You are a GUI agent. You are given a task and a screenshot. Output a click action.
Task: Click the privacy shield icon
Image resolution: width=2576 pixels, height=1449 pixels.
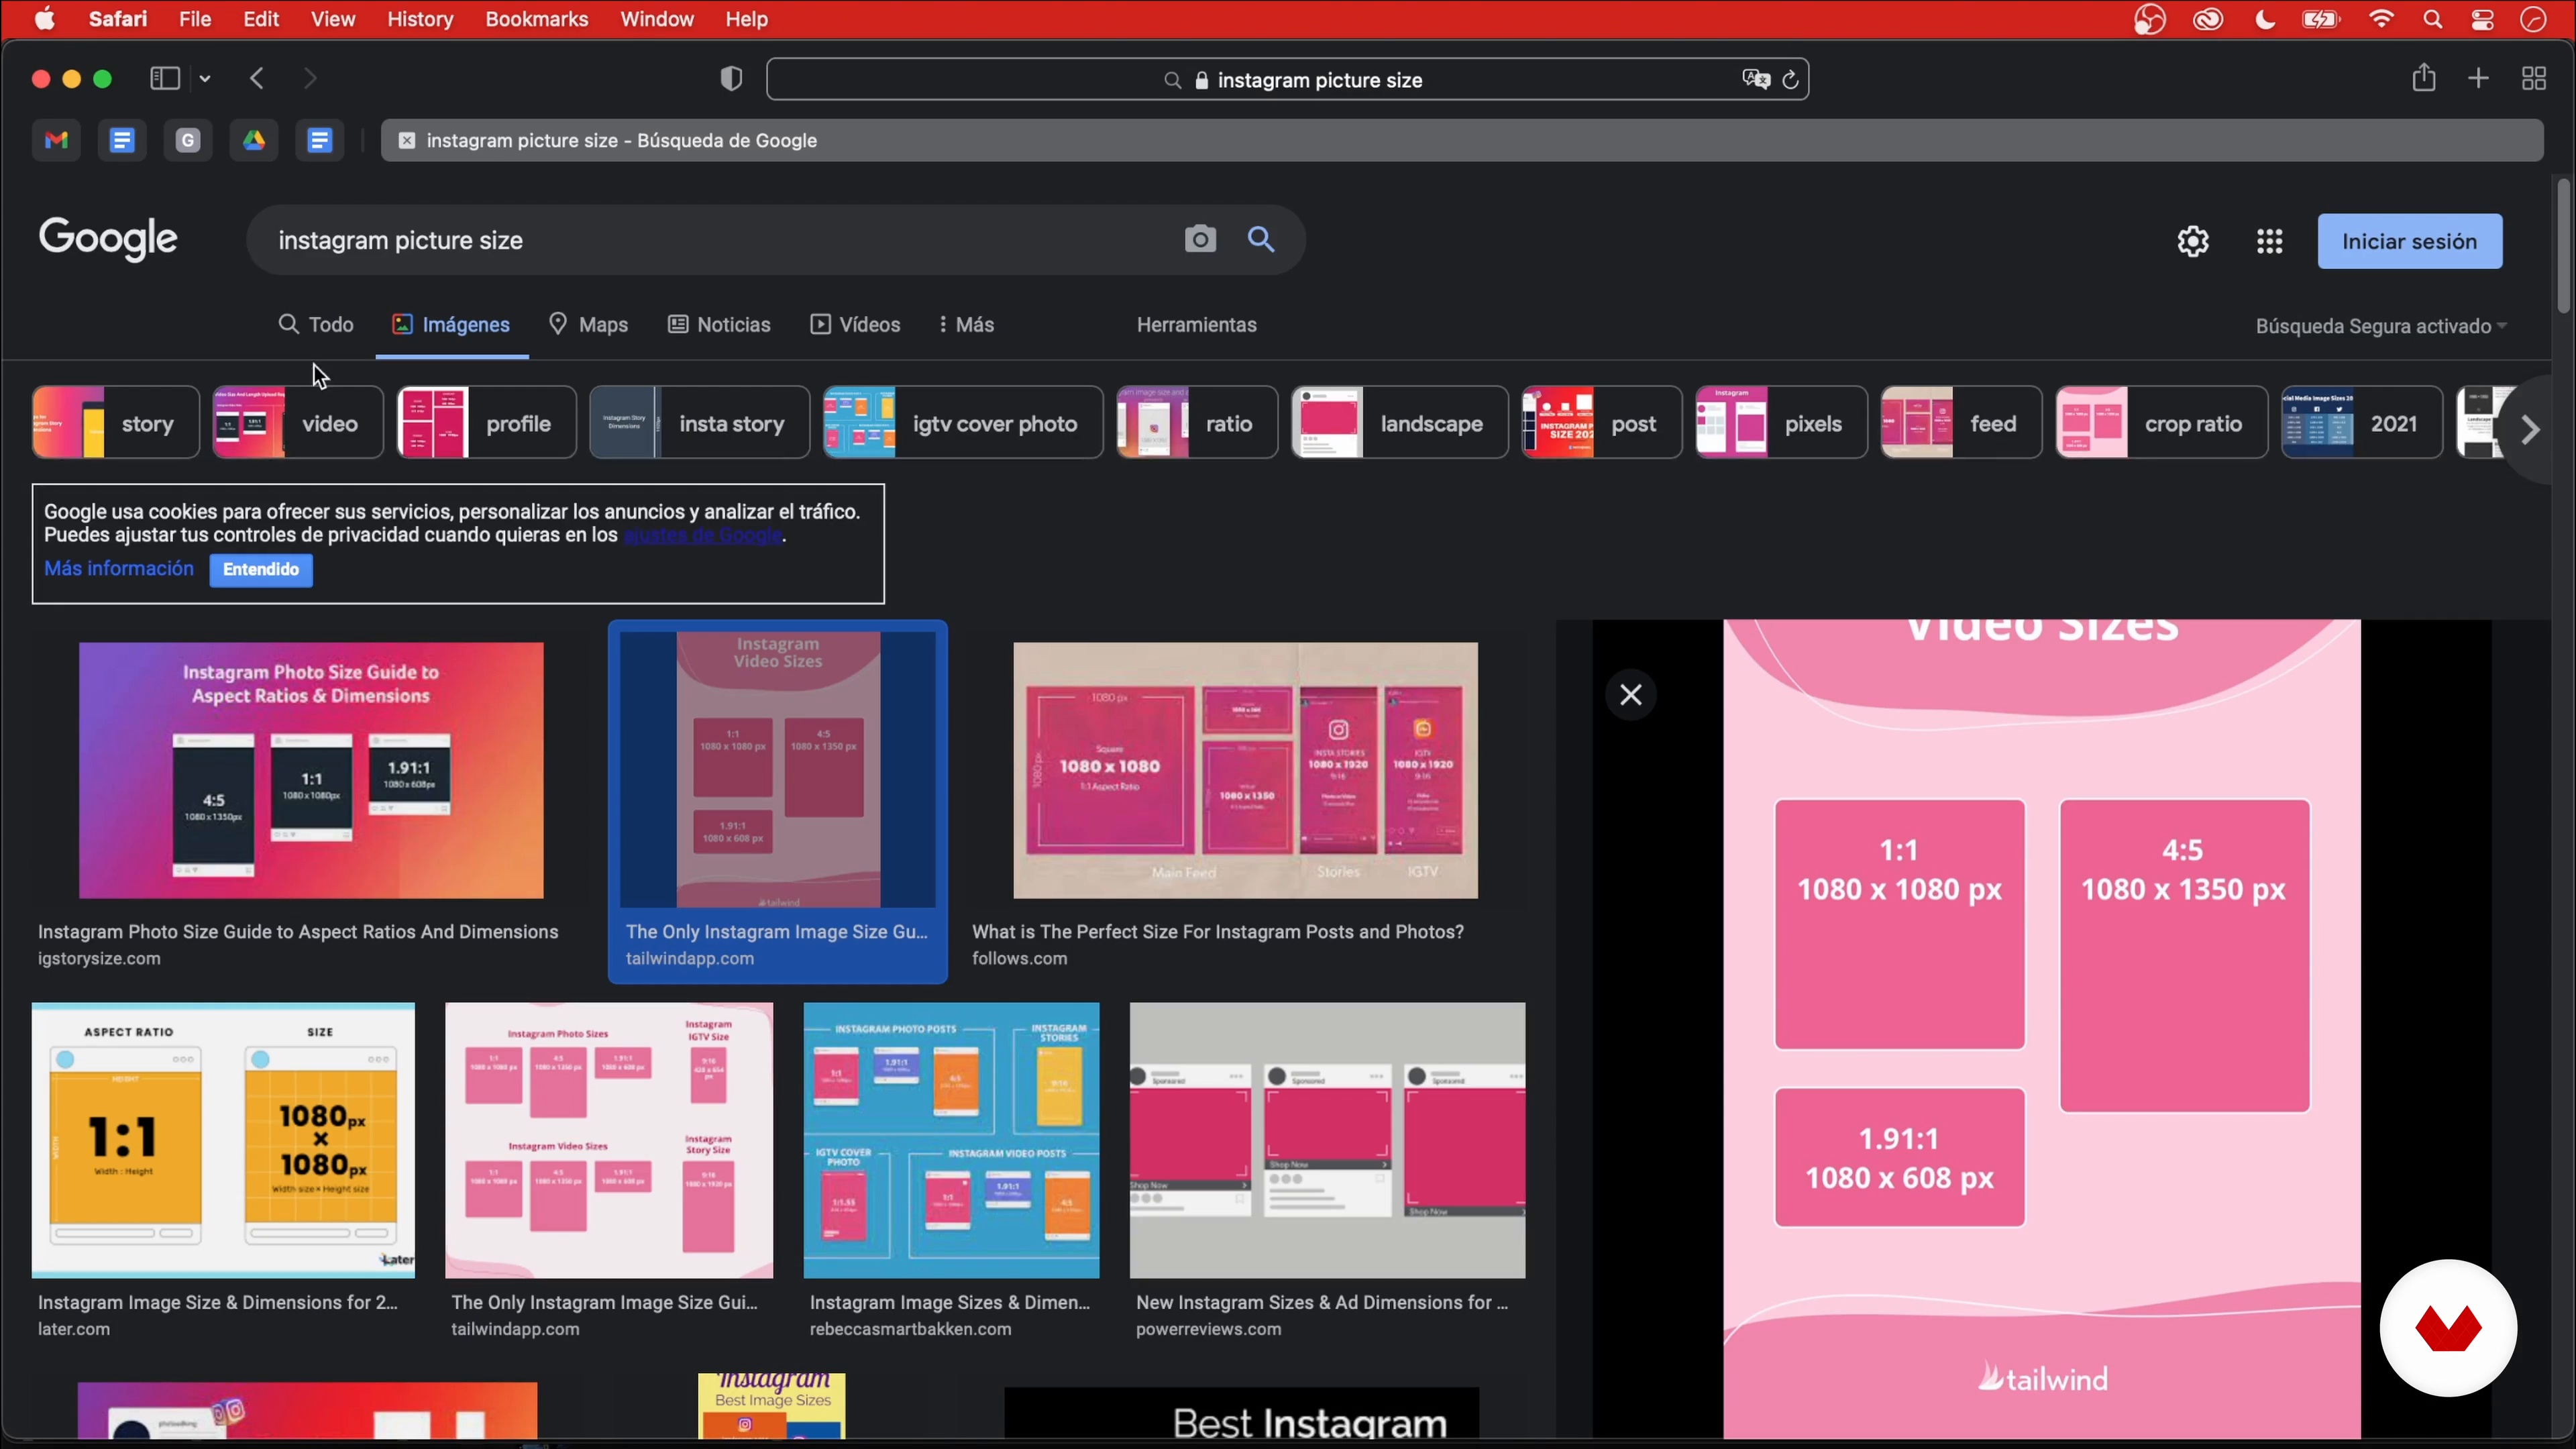732,79
